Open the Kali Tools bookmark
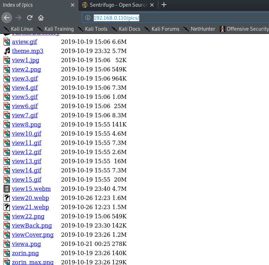Screen dimensions: 269x265 [x=92, y=29]
